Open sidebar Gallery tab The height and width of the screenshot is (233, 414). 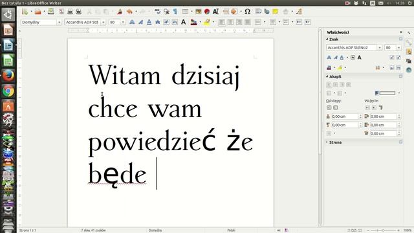[409, 61]
